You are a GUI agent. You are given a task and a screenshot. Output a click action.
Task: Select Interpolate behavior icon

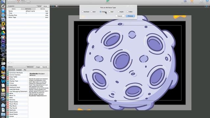8,85
